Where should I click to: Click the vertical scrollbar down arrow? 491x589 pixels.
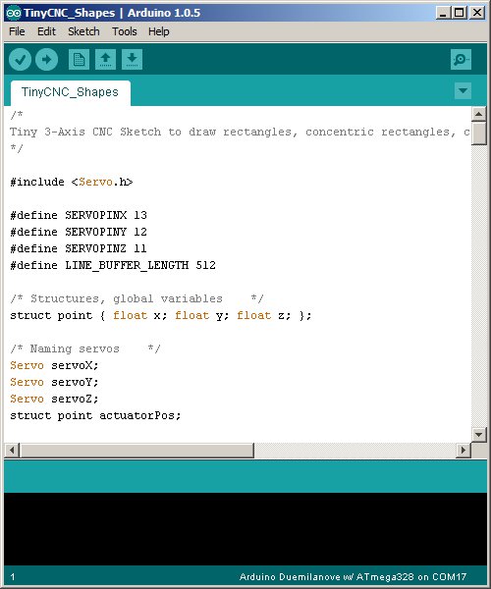click(x=478, y=435)
